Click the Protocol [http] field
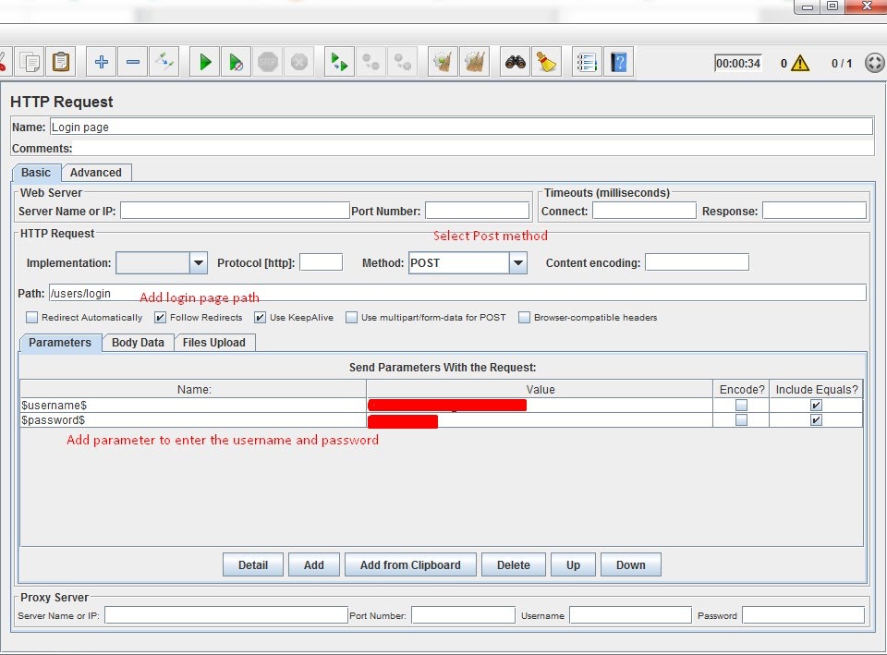Screen dimensions: 887x655 click(321, 262)
